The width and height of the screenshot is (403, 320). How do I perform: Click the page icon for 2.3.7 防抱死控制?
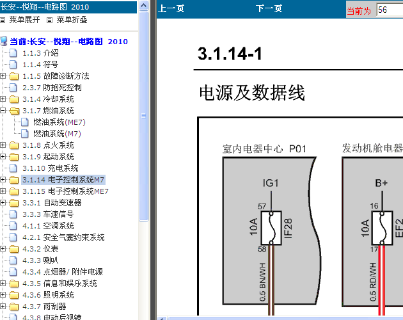pyautogui.click(x=13, y=88)
